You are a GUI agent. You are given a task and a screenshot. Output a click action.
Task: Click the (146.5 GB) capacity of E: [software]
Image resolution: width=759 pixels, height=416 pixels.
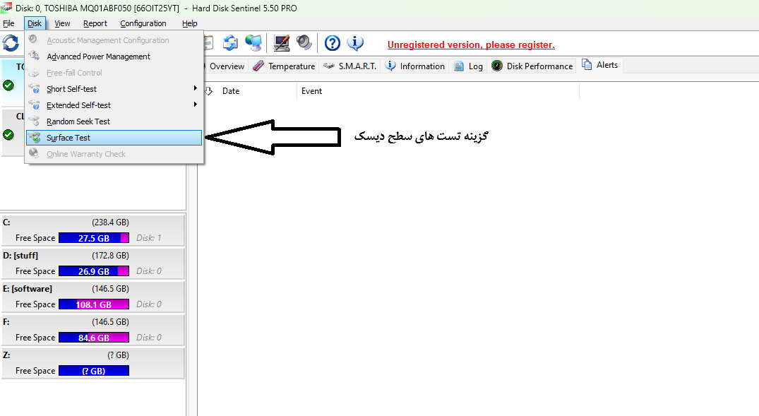point(110,289)
